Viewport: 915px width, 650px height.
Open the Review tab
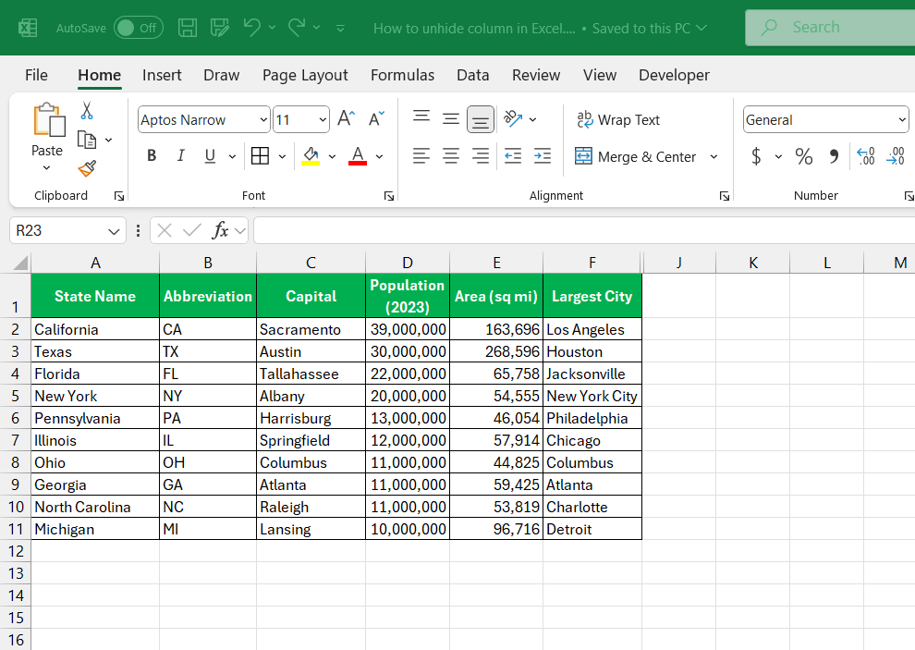(536, 75)
